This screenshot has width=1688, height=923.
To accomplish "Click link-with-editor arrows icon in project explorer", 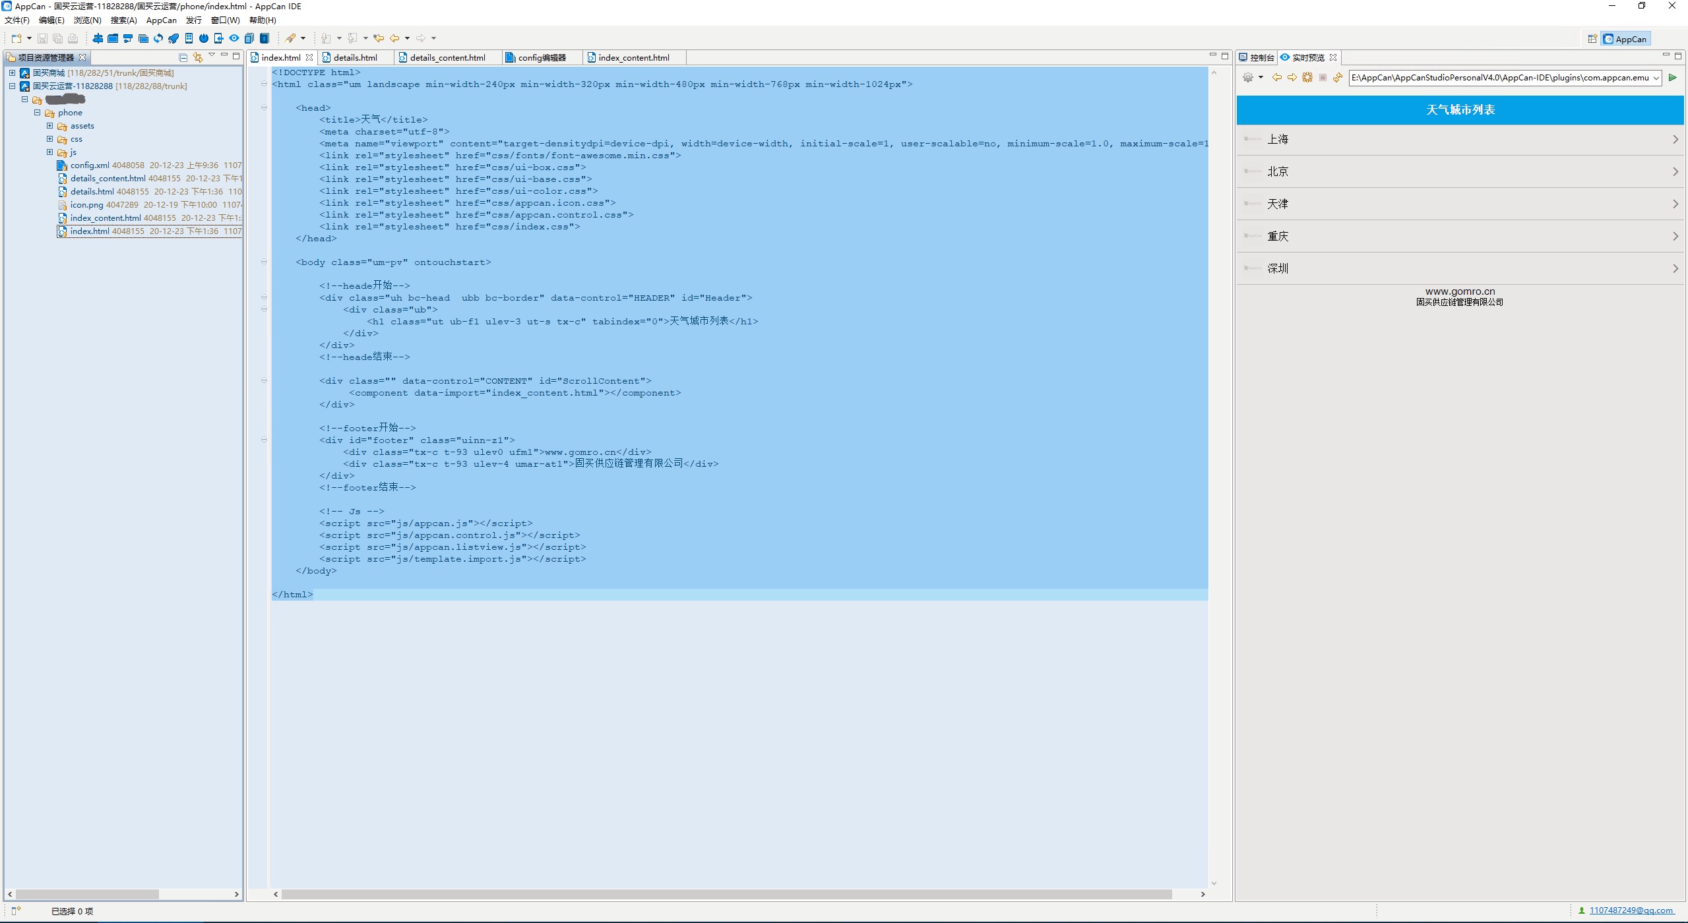I will point(197,57).
